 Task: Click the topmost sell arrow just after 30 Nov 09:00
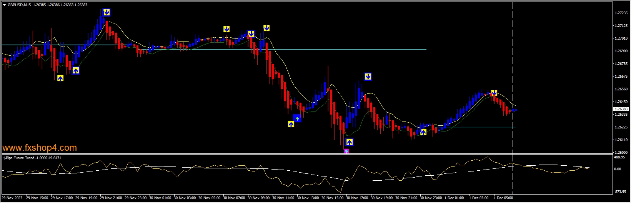point(266,28)
